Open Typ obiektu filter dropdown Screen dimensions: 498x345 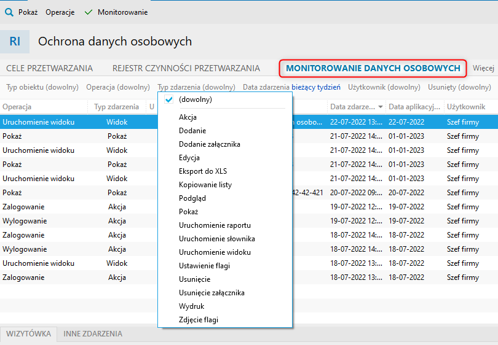pos(42,87)
